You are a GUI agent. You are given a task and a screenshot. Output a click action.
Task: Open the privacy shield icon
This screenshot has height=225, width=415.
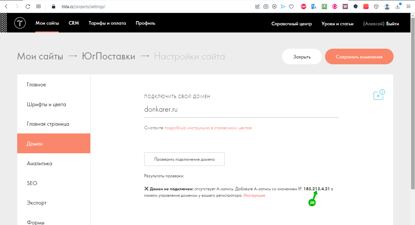tap(274, 6)
